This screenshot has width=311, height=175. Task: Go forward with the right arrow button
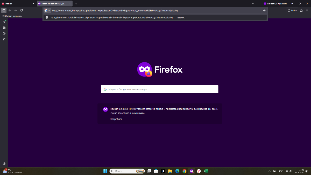click(x=16, y=10)
